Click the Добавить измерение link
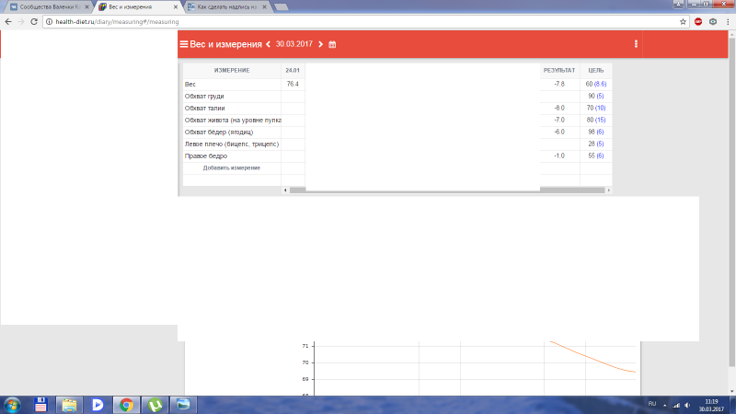Viewport: 736px width, 414px height. (x=231, y=168)
